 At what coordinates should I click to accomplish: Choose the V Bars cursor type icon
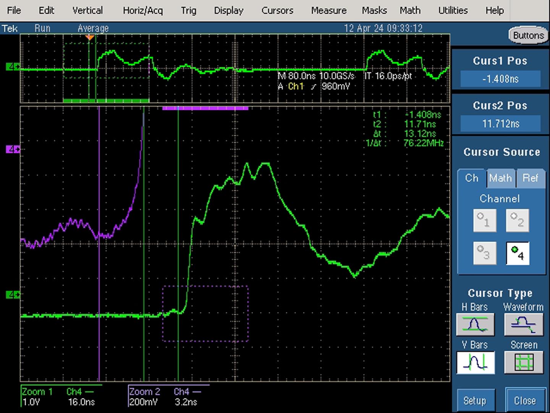475,363
